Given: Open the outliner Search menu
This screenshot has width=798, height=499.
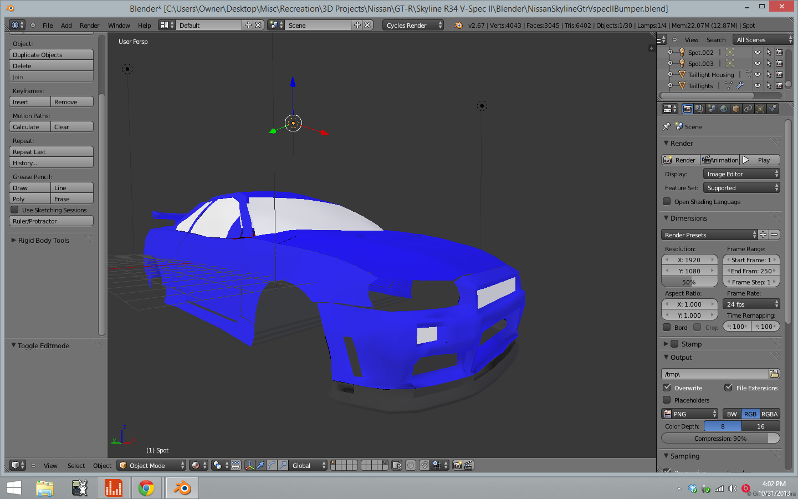Looking at the screenshot, I should tap(716, 39).
